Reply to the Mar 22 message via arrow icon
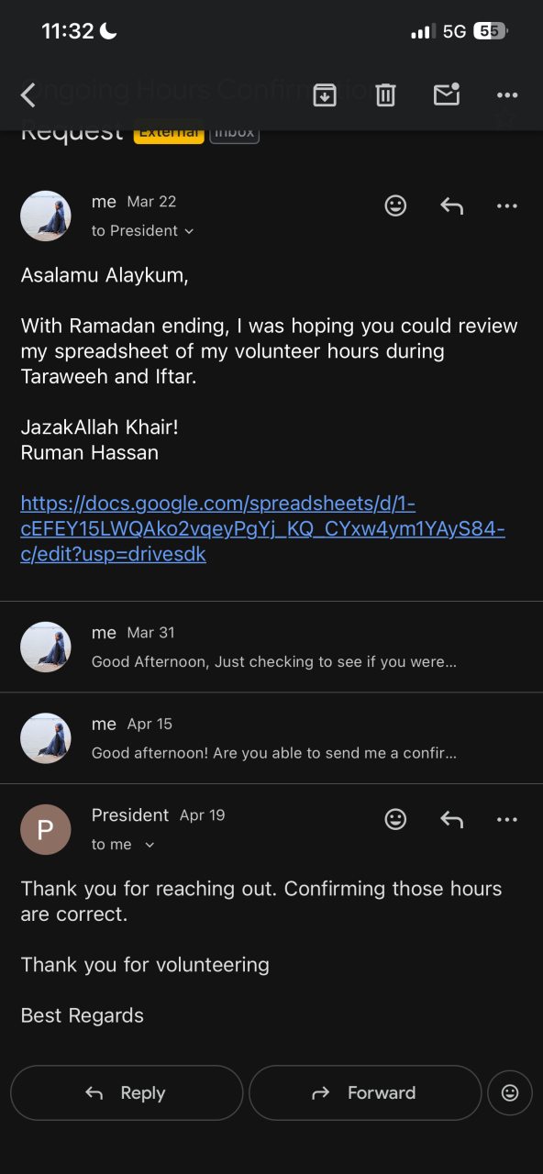 (x=451, y=205)
